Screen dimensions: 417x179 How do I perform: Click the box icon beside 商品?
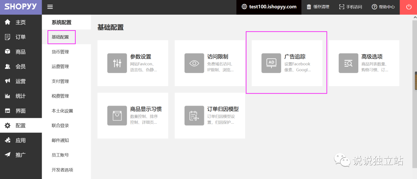click(x=8, y=51)
